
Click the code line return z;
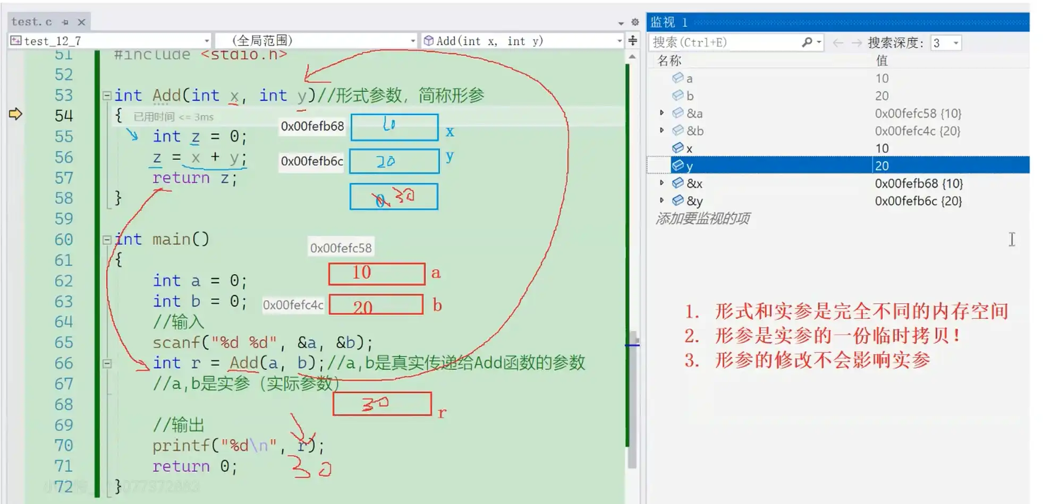click(194, 178)
